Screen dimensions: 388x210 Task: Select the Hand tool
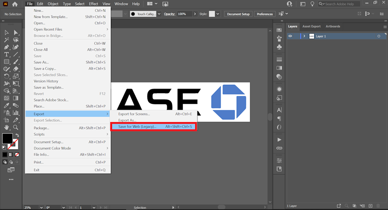pos(7,128)
